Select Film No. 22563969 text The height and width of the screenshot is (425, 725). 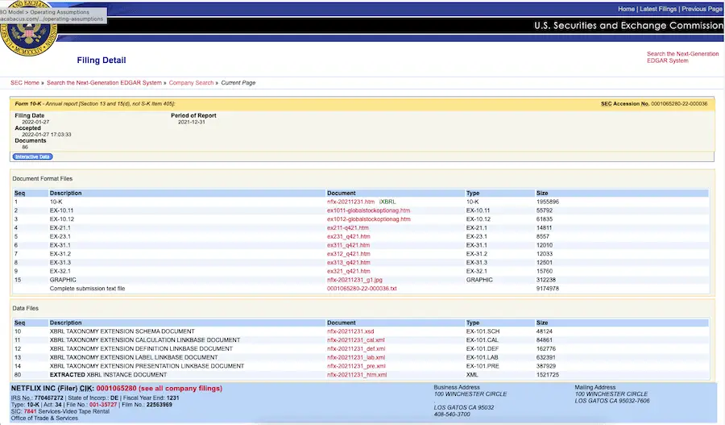pyautogui.click(x=147, y=405)
